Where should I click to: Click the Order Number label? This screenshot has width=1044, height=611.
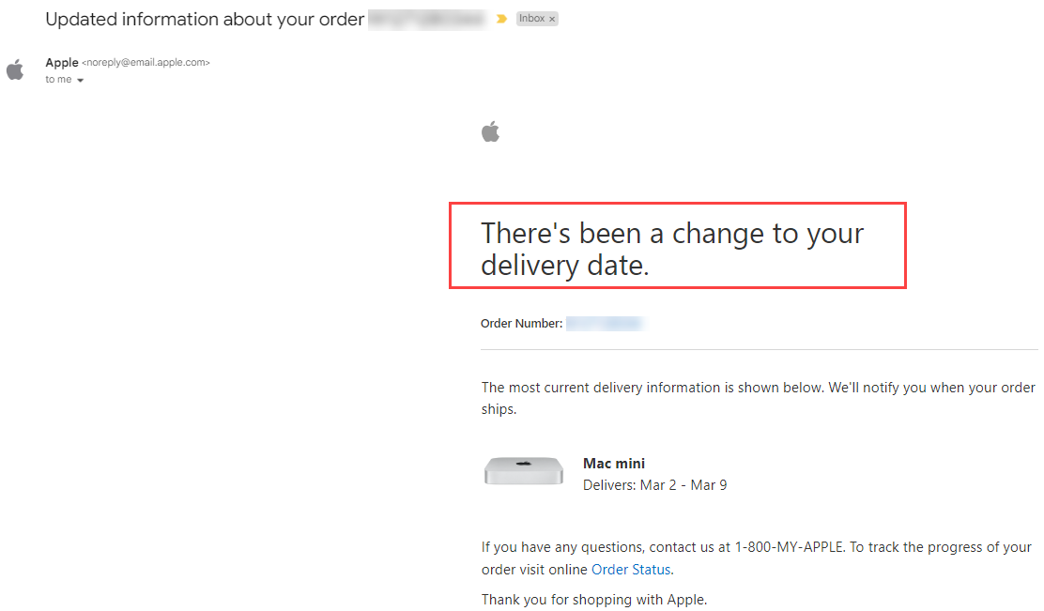521,324
